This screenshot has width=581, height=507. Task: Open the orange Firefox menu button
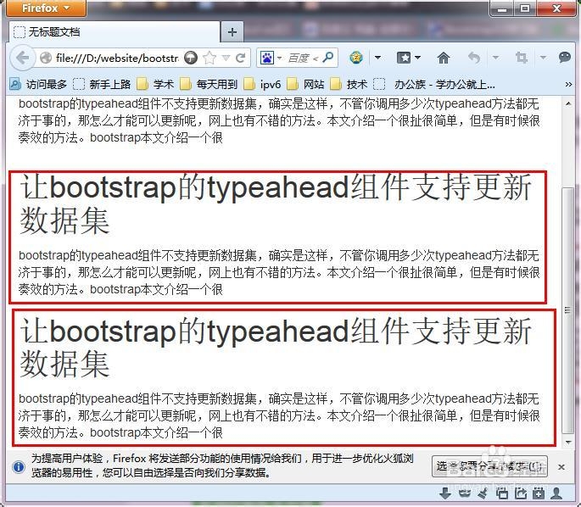click(46, 8)
